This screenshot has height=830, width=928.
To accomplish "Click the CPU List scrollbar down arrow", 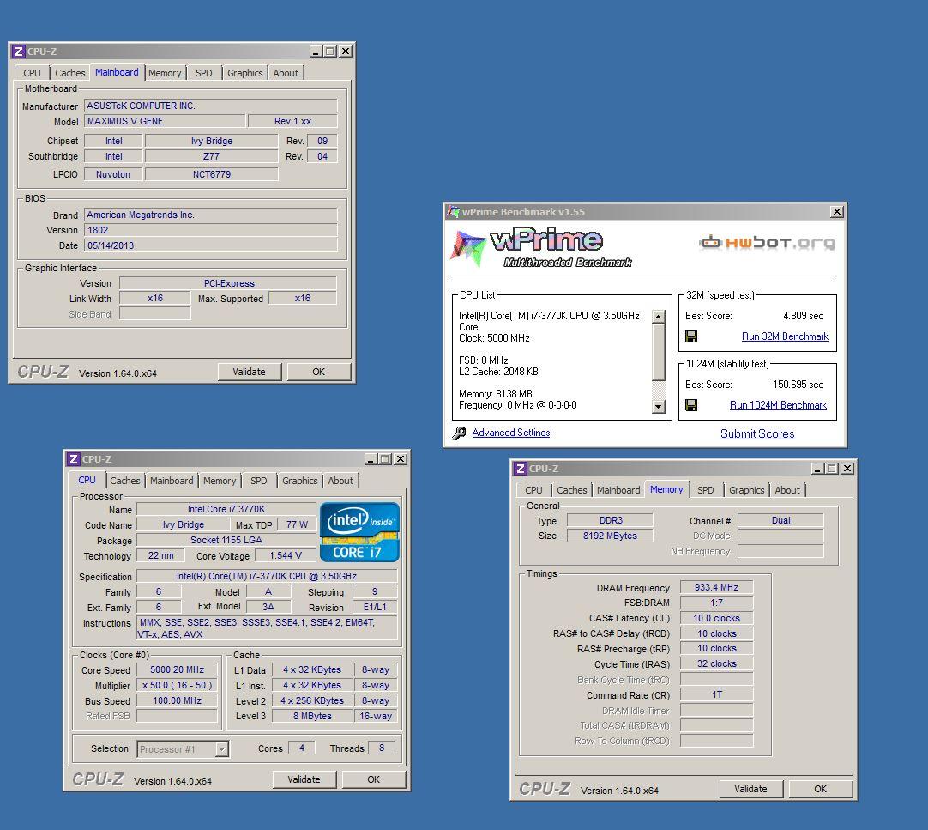I will 658,406.
